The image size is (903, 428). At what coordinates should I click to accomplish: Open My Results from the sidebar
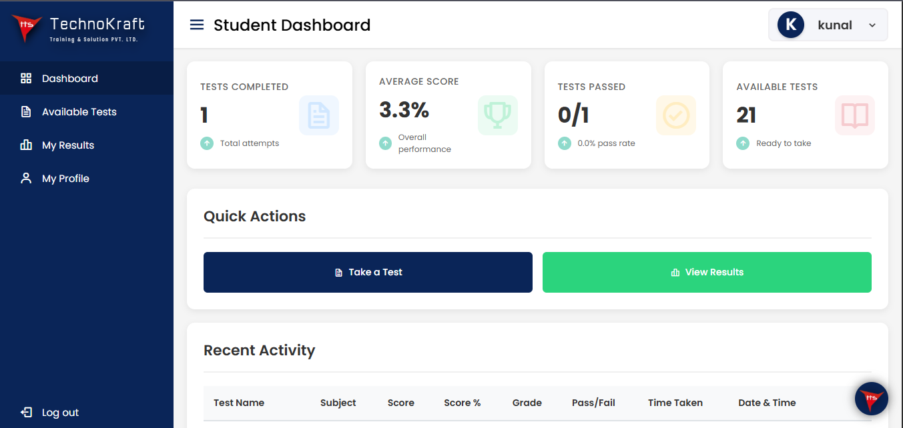67,145
